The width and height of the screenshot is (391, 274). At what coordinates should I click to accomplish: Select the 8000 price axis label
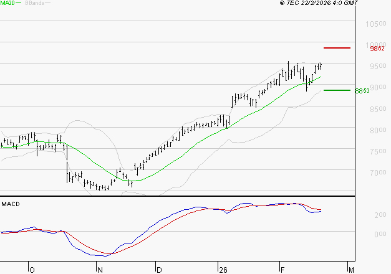(378, 130)
